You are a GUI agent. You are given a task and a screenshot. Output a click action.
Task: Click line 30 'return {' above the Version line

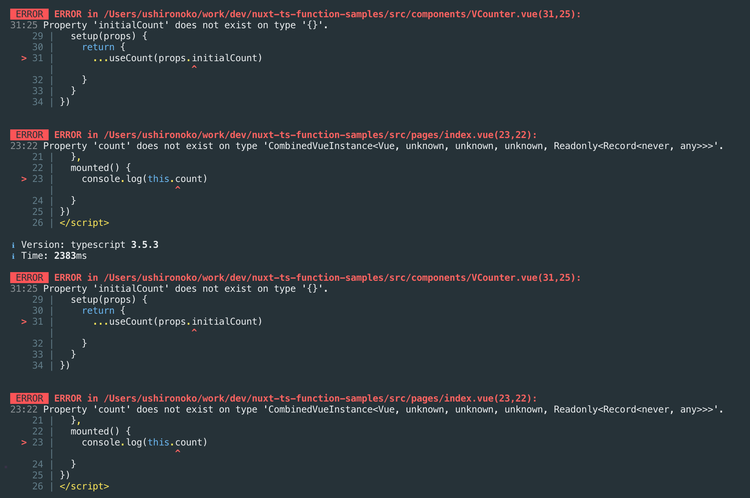pos(104,47)
